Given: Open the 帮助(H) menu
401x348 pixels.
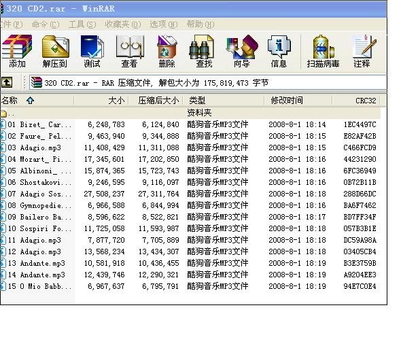Looking at the screenshot, I should tap(201, 24).
